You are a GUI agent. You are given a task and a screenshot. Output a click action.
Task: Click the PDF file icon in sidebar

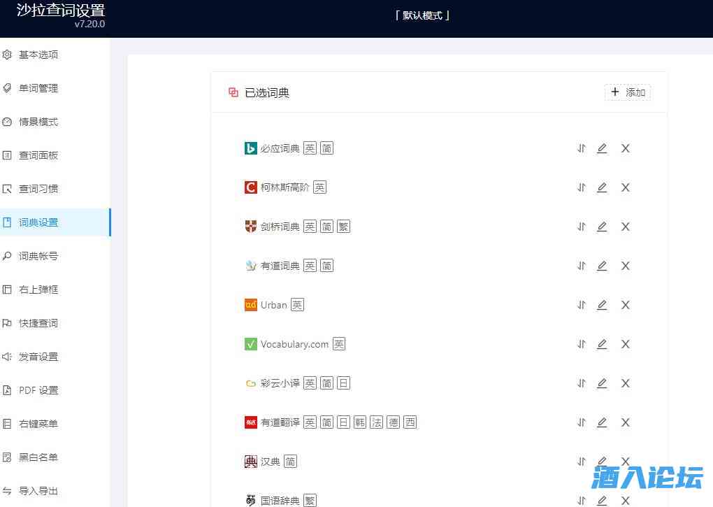[7, 390]
